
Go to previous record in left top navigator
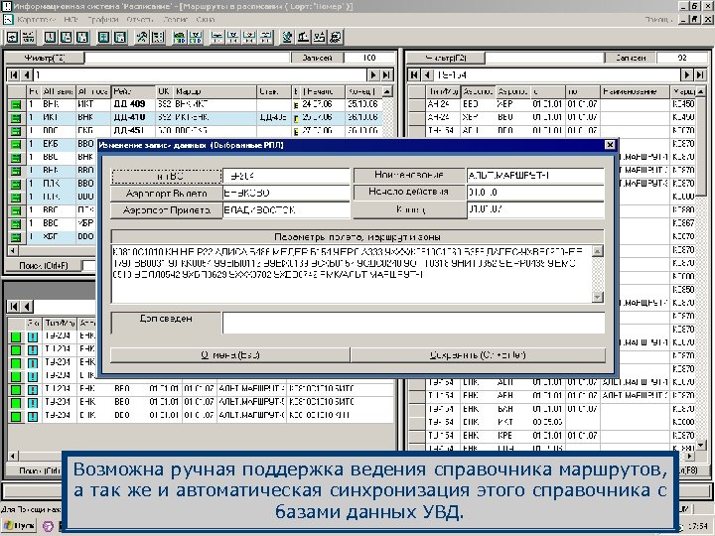click(x=27, y=75)
